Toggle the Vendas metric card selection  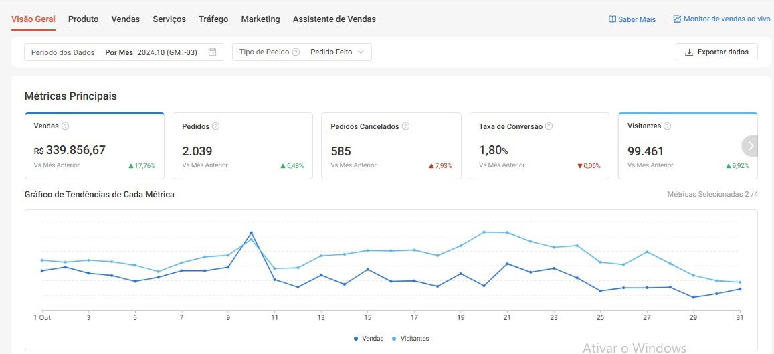pos(94,146)
